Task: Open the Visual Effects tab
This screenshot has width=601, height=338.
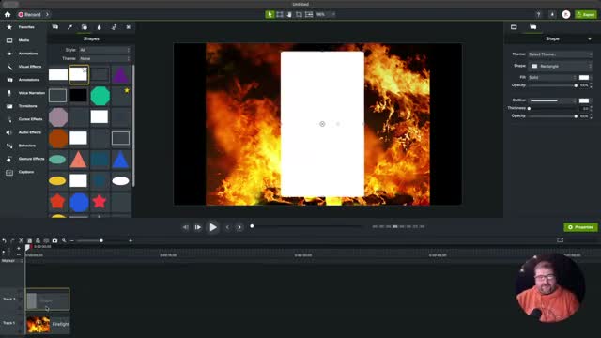Action: click(x=23, y=67)
